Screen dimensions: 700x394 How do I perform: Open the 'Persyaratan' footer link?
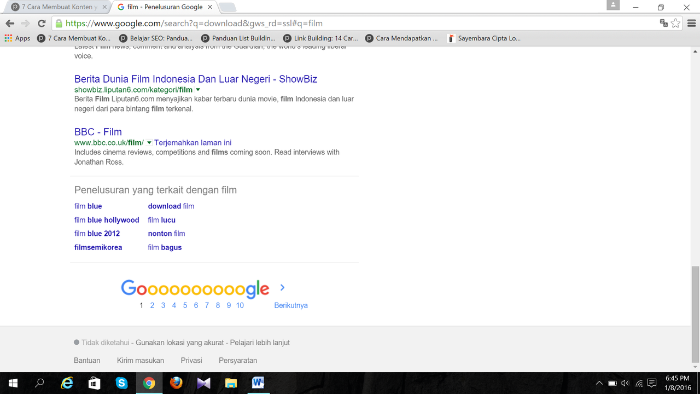238,361
